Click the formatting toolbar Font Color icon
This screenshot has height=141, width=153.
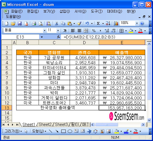click(x=140, y=31)
